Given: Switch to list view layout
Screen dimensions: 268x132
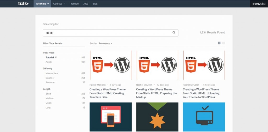Looking at the screenshot, I should click(224, 43).
